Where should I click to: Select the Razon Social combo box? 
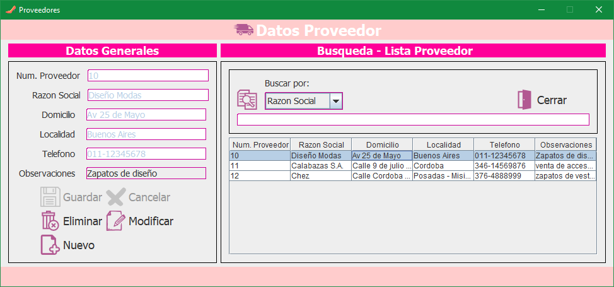tap(298, 101)
